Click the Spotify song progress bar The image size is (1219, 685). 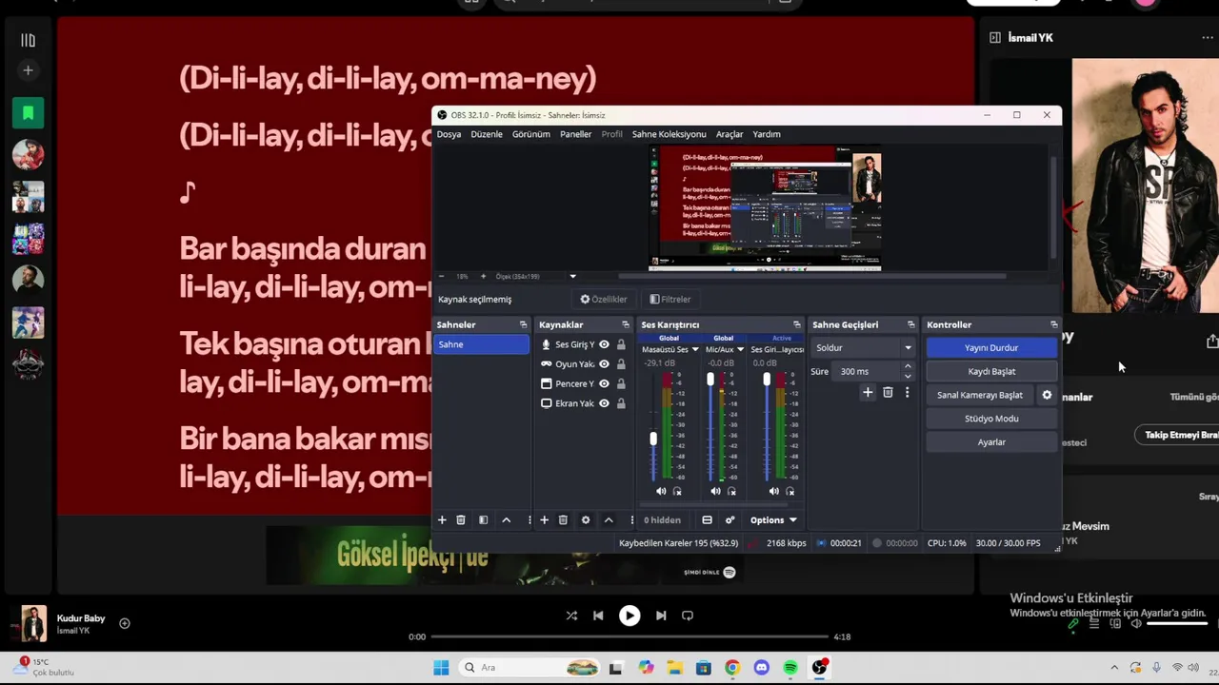pos(629,636)
